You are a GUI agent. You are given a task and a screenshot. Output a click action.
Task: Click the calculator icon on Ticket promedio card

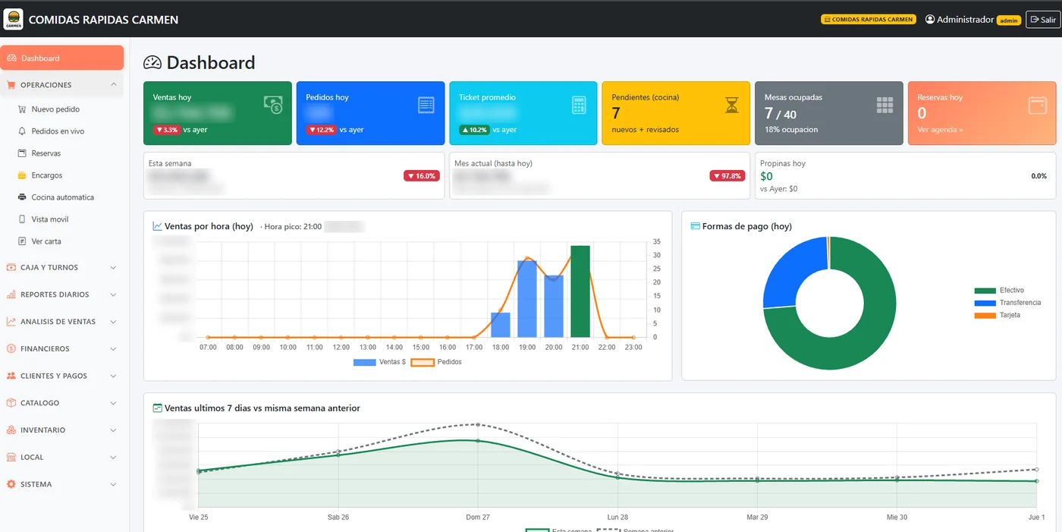(580, 105)
